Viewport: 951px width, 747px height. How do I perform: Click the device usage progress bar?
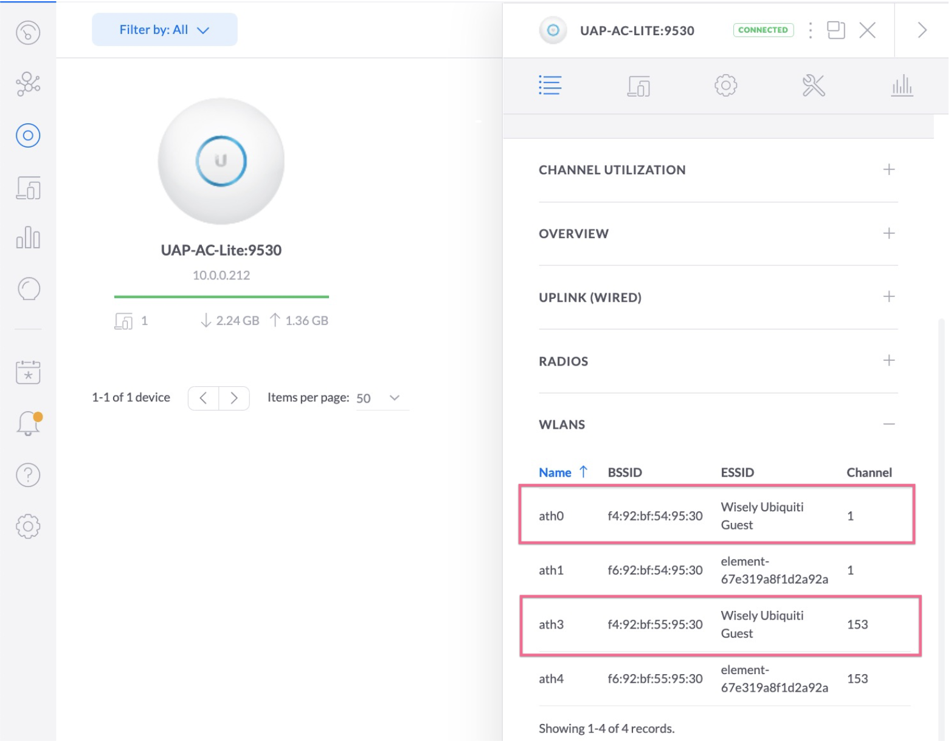coord(222,298)
